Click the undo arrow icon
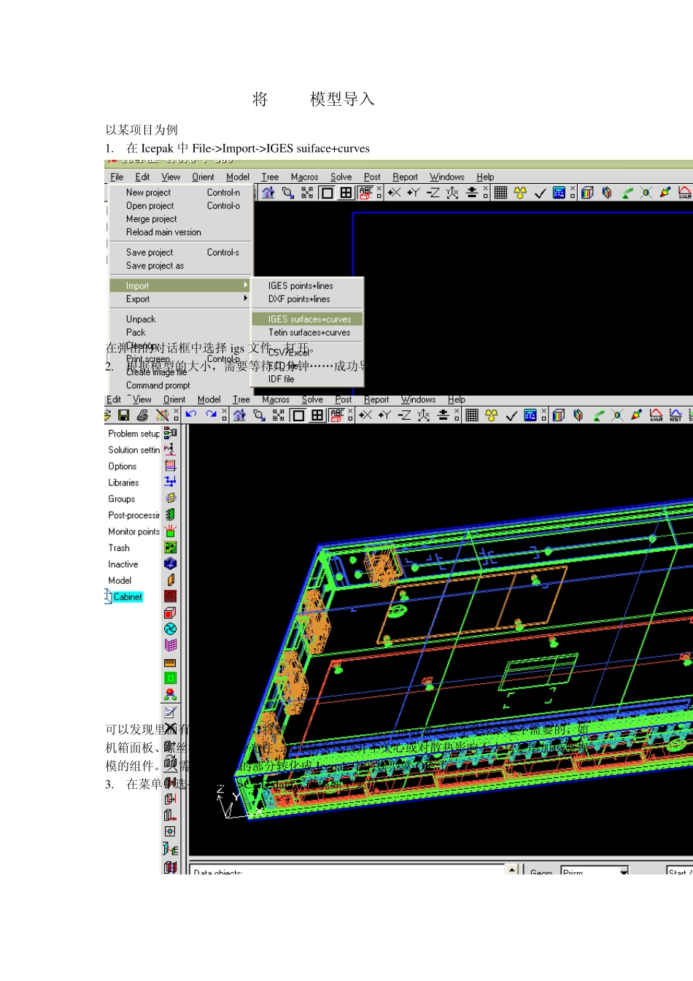The width and height of the screenshot is (693, 981). click(191, 415)
